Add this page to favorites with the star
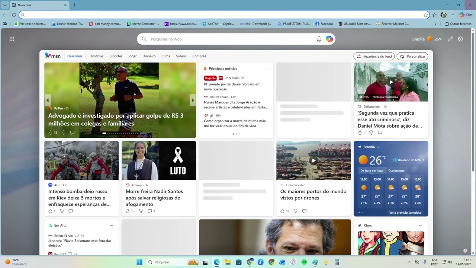The image size is (476, 268). coord(425,15)
